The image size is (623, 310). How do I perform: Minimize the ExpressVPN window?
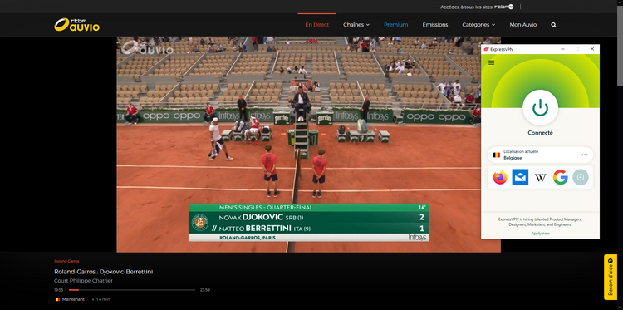pos(562,49)
